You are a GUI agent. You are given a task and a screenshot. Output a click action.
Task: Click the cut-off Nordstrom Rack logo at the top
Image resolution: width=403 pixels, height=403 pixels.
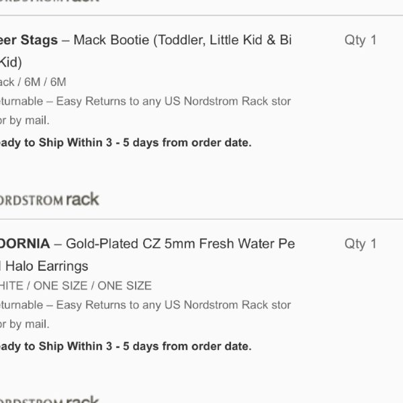(x=49, y=1)
